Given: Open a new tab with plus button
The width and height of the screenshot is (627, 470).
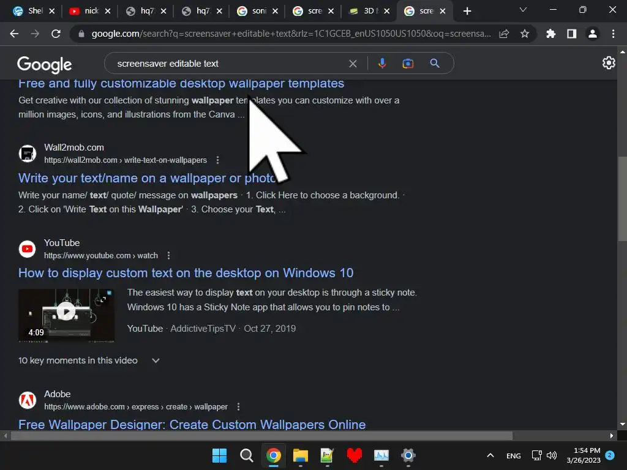Looking at the screenshot, I should (x=467, y=11).
